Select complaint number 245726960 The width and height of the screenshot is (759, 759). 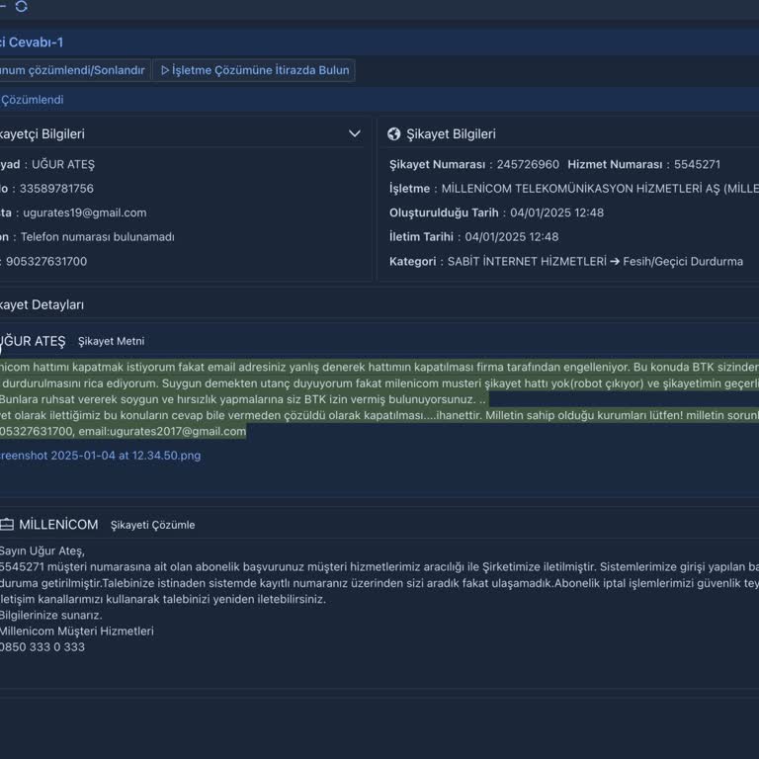click(x=528, y=165)
